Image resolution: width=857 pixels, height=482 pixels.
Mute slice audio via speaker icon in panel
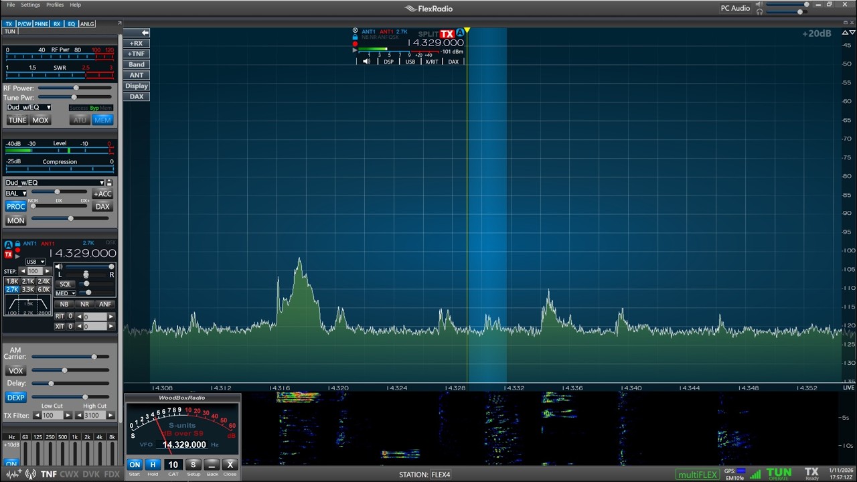(60, 266)
